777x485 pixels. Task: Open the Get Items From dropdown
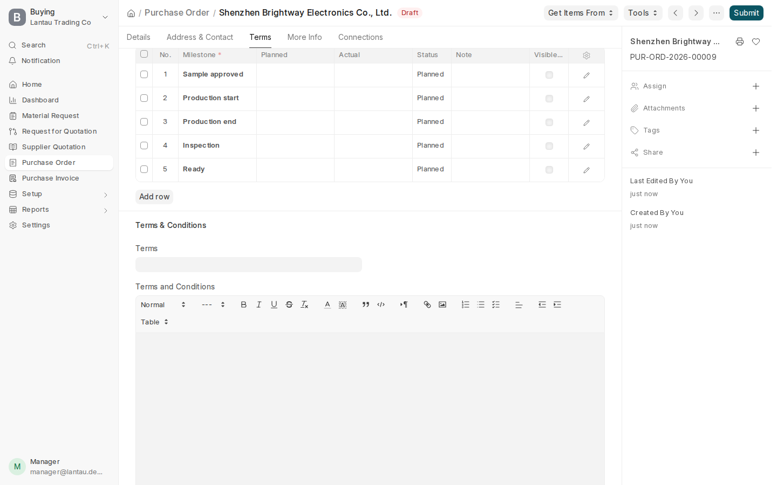coord(581,13)
